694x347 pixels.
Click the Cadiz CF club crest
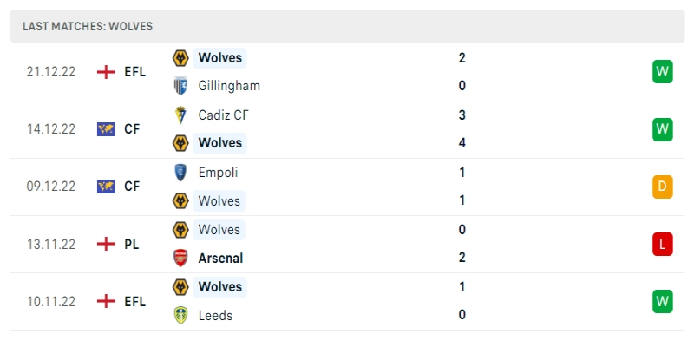[180, 115]
